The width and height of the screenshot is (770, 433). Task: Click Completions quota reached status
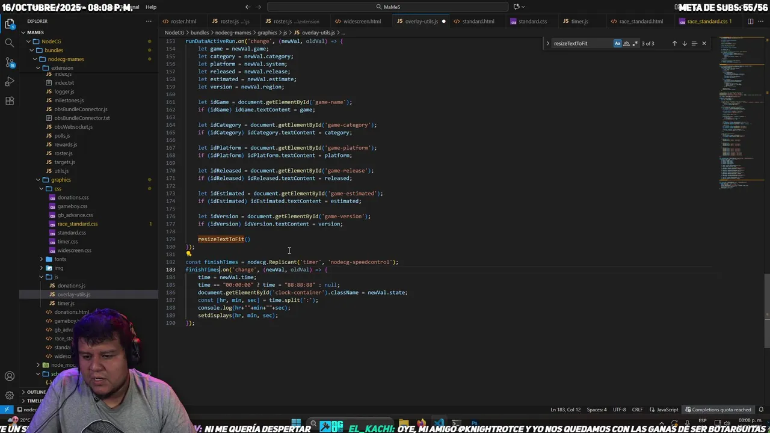(718, 410)
